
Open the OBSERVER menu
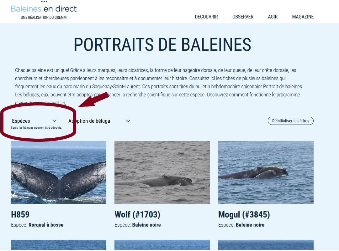click(x=243, y=17)
